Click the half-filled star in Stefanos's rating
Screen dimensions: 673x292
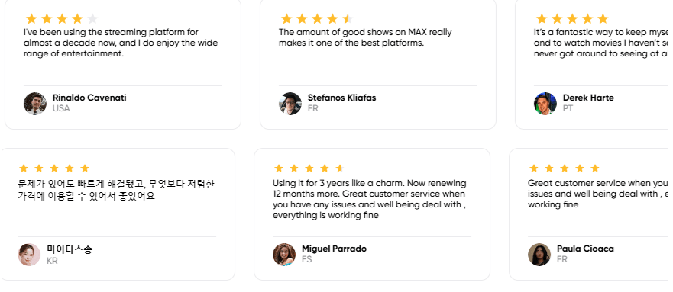point(348,19)
